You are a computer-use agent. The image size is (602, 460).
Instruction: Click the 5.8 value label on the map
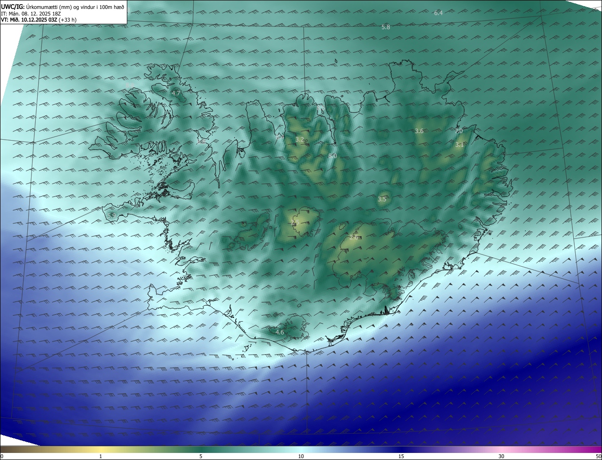pos(386,27)
